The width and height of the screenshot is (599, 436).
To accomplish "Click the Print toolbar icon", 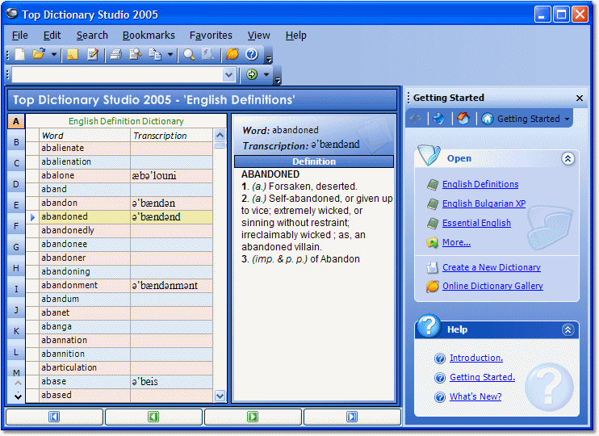I will coord(115,54).
